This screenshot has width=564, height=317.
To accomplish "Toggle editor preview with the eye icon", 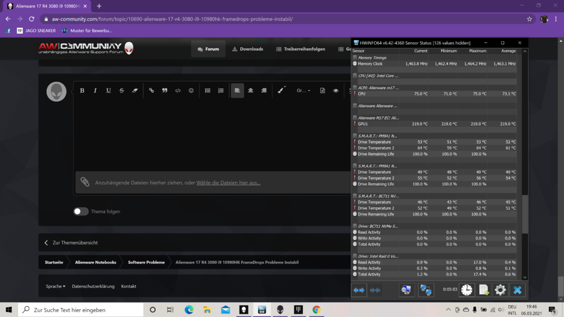I will tap(336, 90).
